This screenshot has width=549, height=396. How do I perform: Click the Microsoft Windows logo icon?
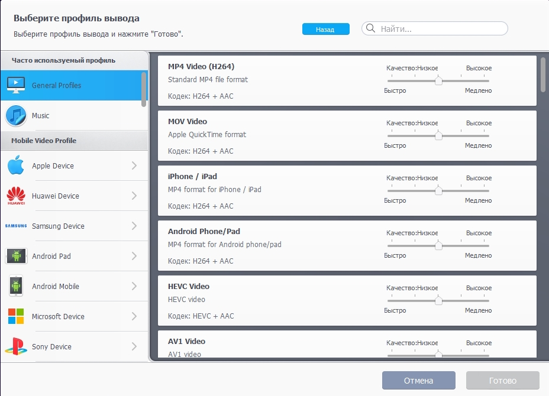click(16, 316)
